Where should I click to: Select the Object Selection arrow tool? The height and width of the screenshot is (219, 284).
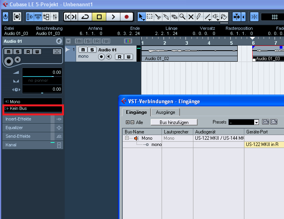(x=141, y=17)
